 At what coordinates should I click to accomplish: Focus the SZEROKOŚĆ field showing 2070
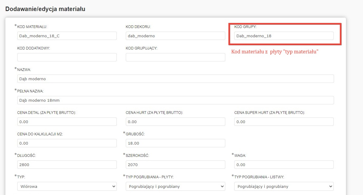(175, 165)
